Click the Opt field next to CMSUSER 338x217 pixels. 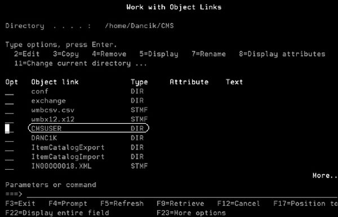click(10, 129)
